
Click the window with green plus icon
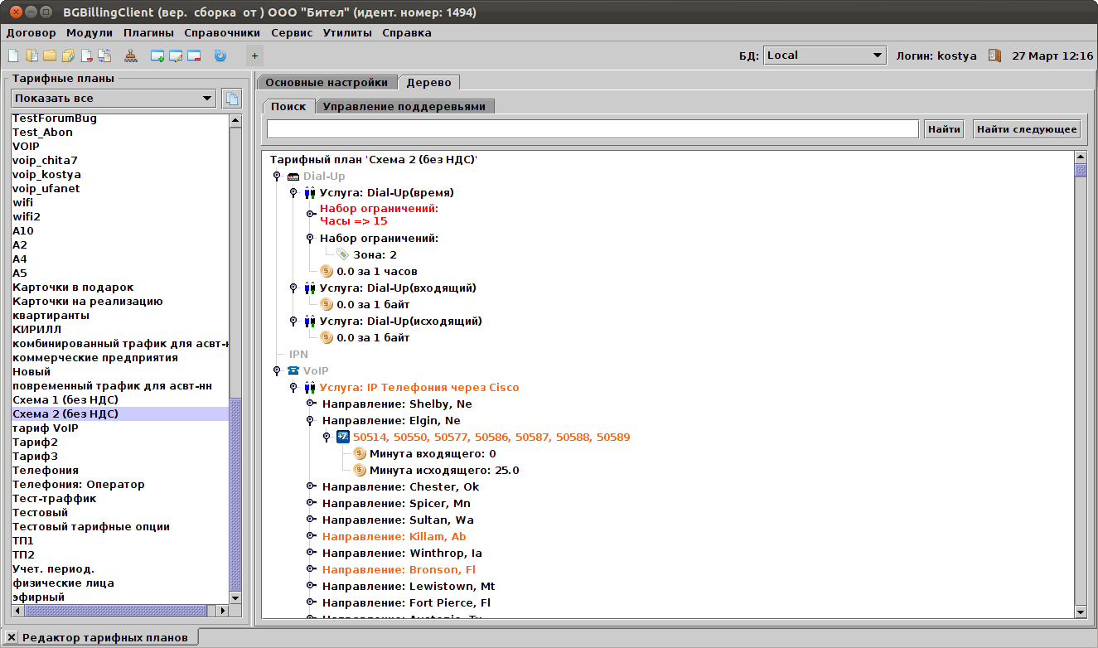click(157, 56)
